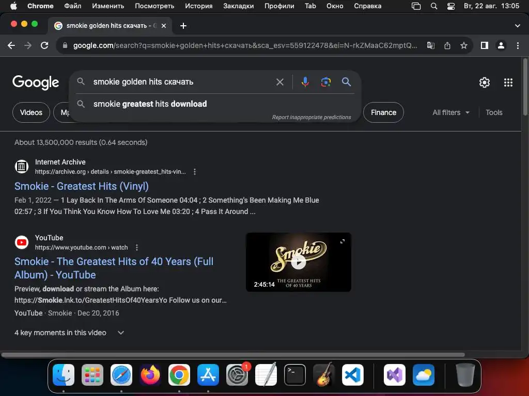
Task: Open the App Store from Dock
Action: tap(208, 375)
